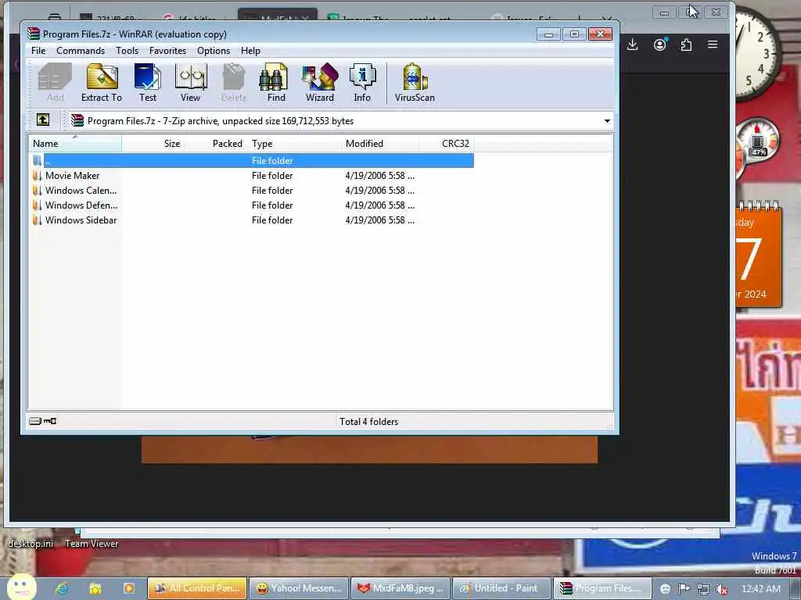801x600 pixels.
Task: Open the browser extensions puzzle icon
Action: click(686, 45)
